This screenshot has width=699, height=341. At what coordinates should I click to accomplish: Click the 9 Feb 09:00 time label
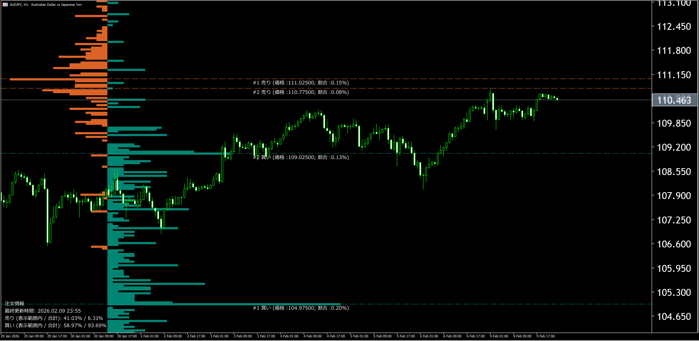click(522, 336)
